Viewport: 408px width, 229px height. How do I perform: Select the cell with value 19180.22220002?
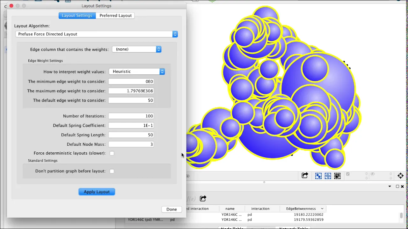pos(309,215)
